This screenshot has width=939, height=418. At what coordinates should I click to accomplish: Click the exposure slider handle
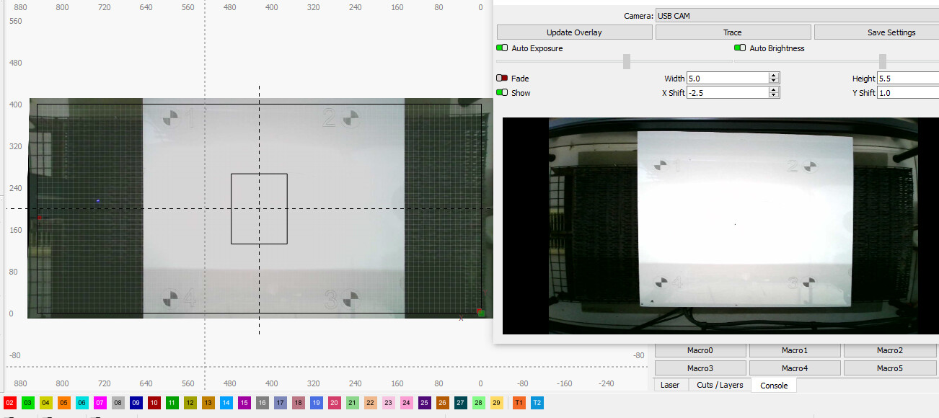click(x=627, y=61)
